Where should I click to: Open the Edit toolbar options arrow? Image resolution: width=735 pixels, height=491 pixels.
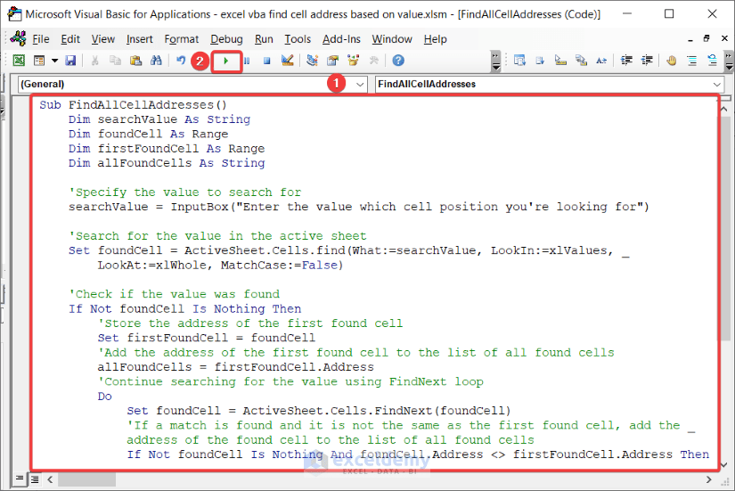tap(729, 61)
